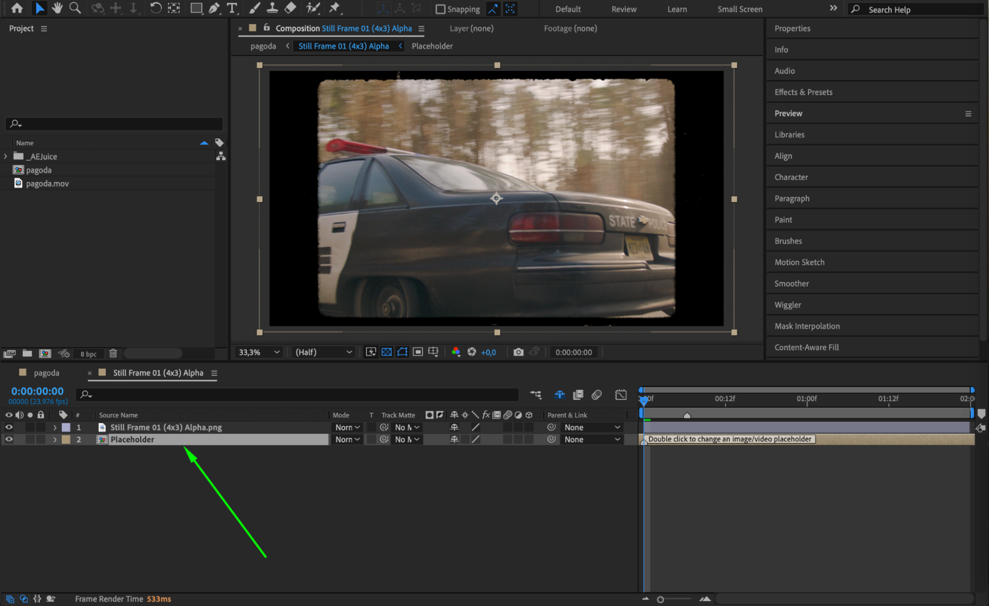Image resolution: width=989 pixels, height=606 pixels.
Task: Select the Zoom magnifier tool
Action: point(75,8)
